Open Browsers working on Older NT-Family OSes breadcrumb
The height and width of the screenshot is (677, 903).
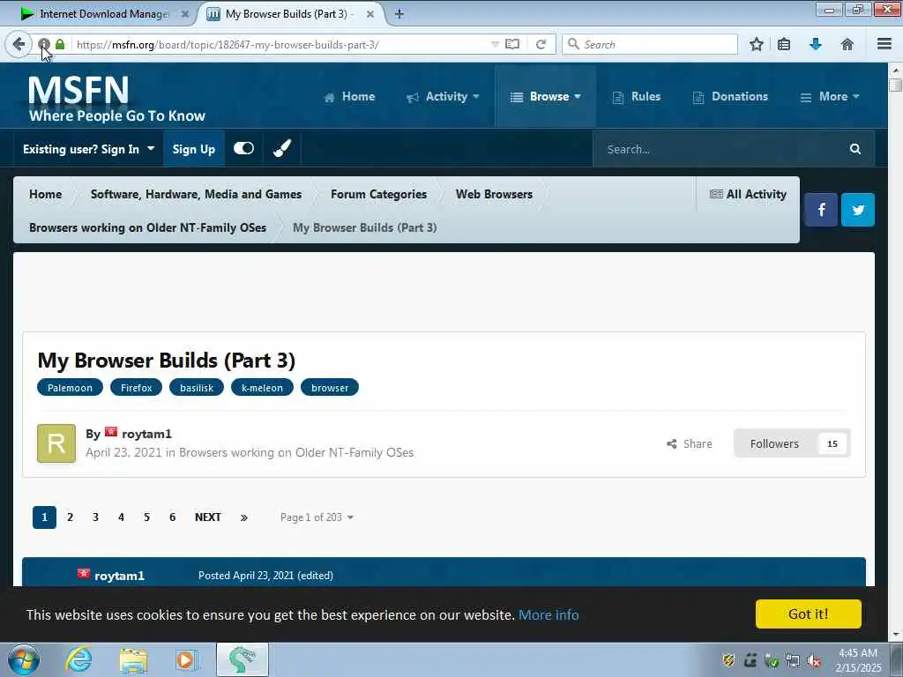pos(147,227)
